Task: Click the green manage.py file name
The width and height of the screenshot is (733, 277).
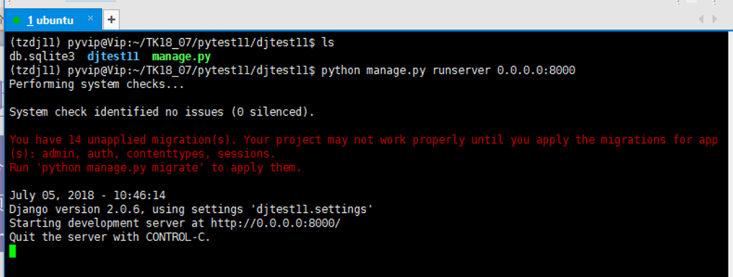Action: click(181, 56)
